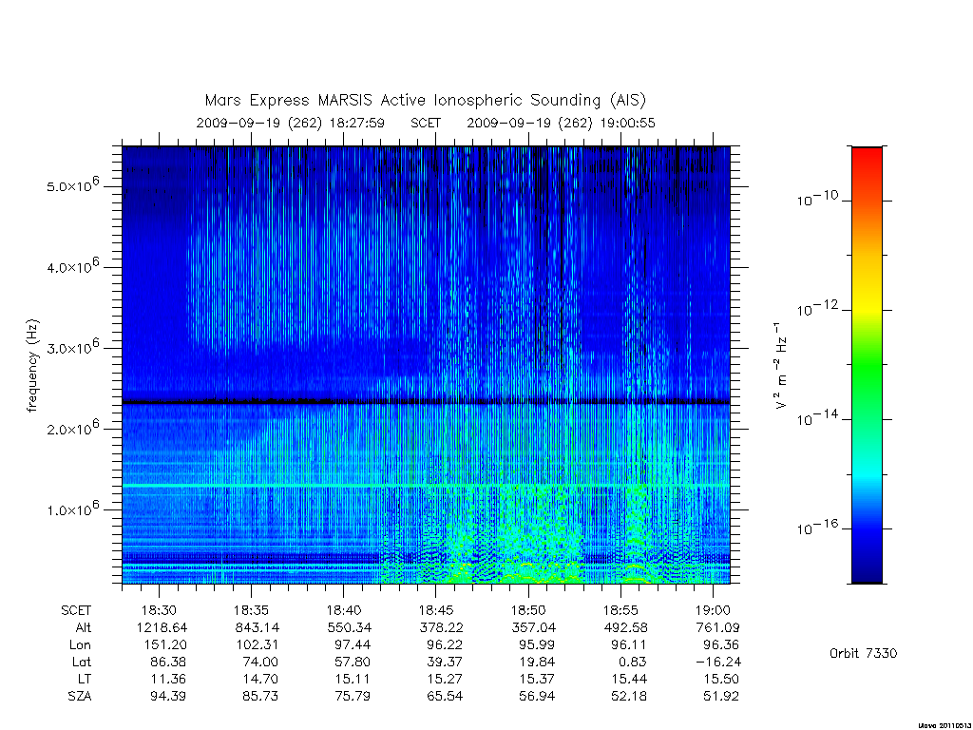
Task: Click longitude value 97.44
Action: (x=353, y=645)
